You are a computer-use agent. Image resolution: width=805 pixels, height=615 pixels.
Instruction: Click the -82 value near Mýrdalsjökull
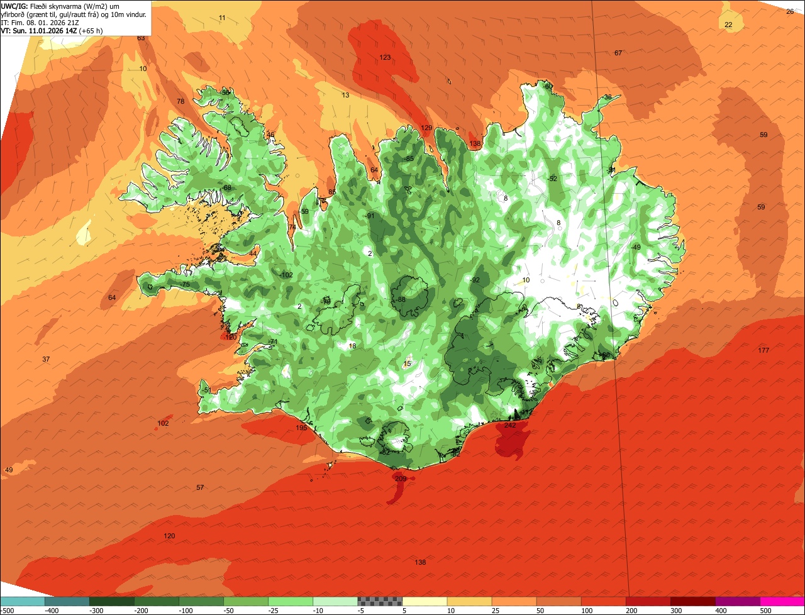coord(386,452)
